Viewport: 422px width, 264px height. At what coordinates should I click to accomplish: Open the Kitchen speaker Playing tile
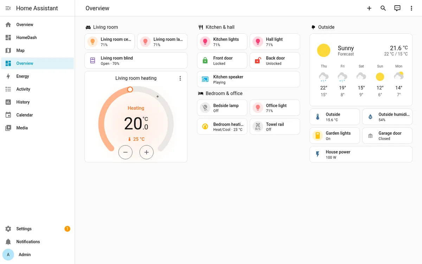tap(249, 79)
